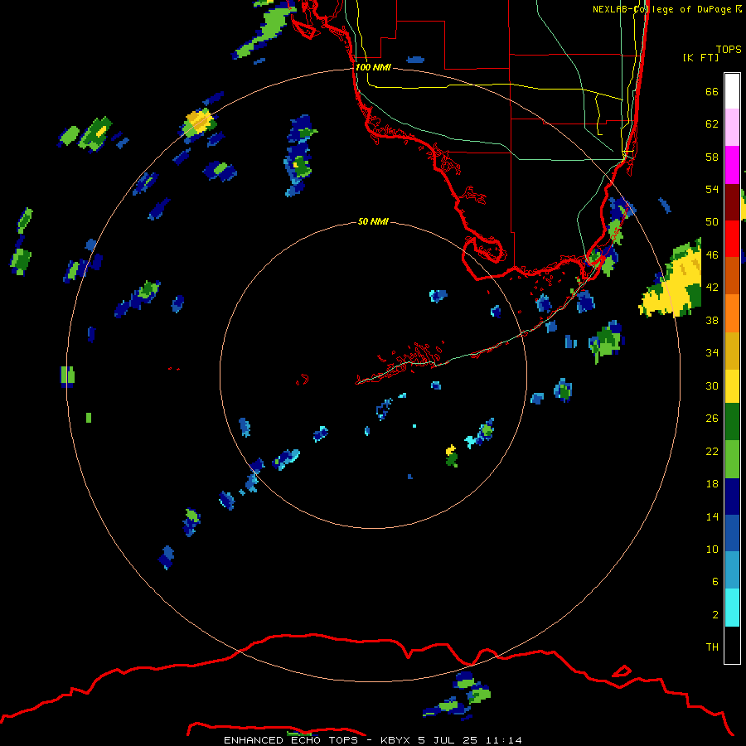Pick the bright orange legend swatch
This screenshot has height=746, width=746.
point(732,312)
